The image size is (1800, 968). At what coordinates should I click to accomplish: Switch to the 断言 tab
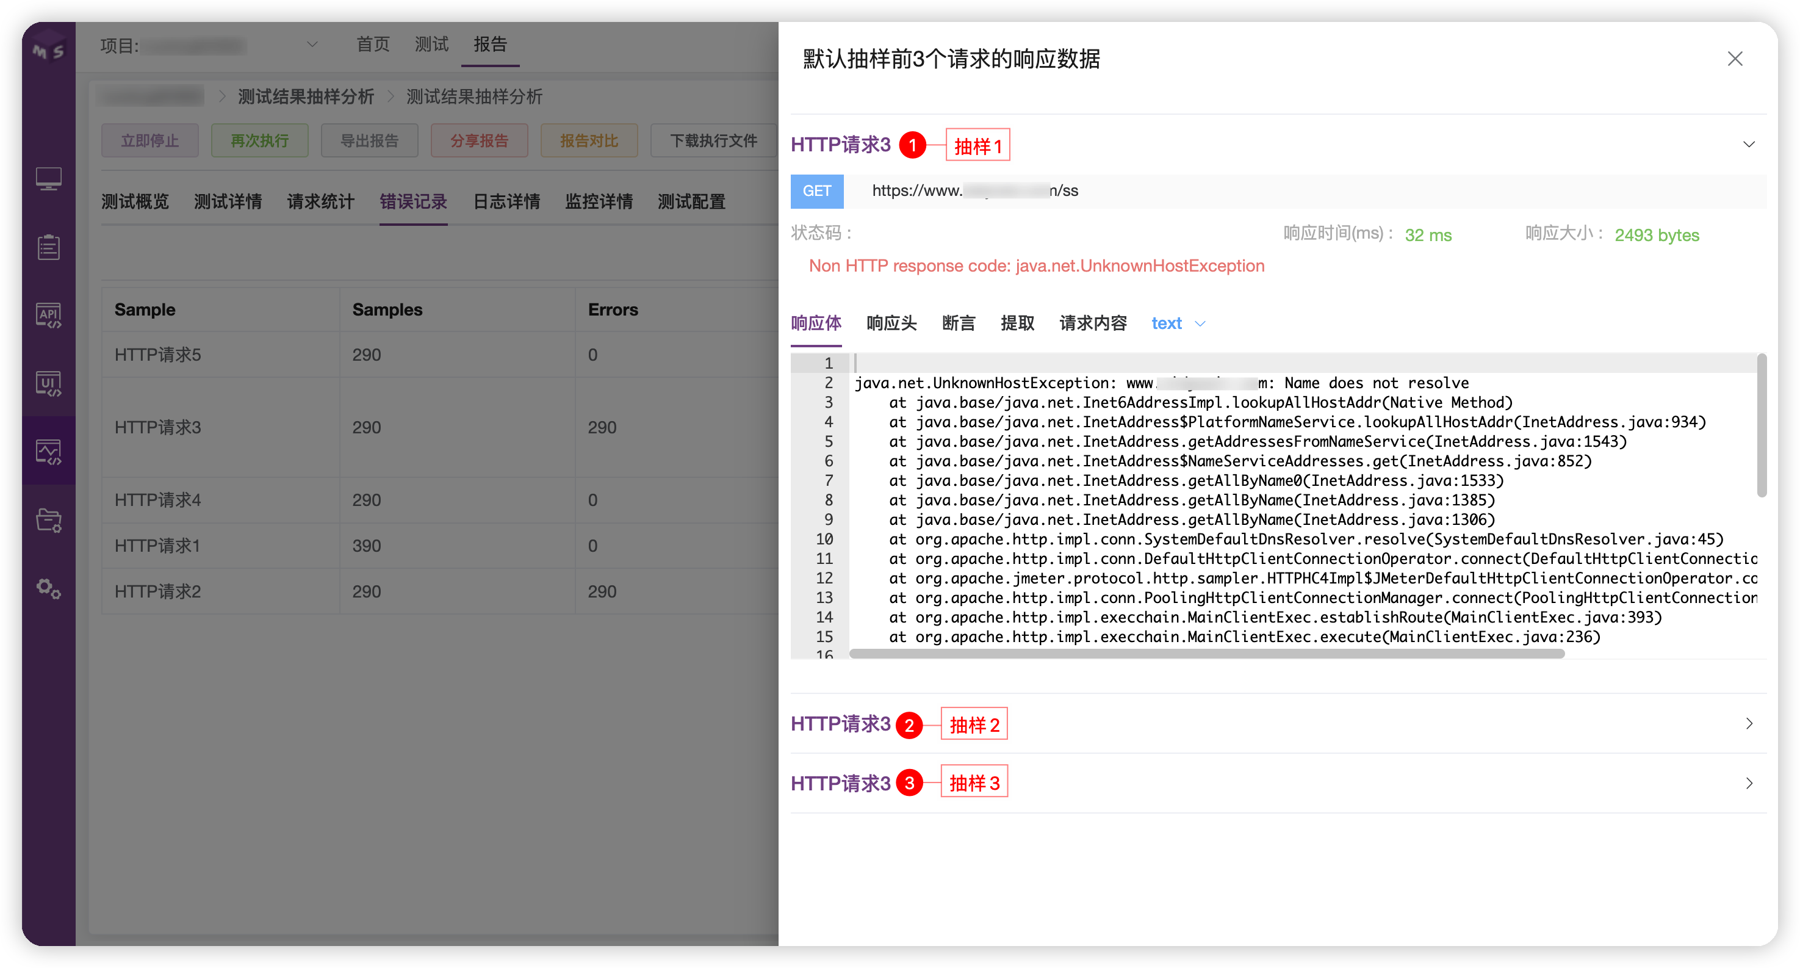pos(958,323)
